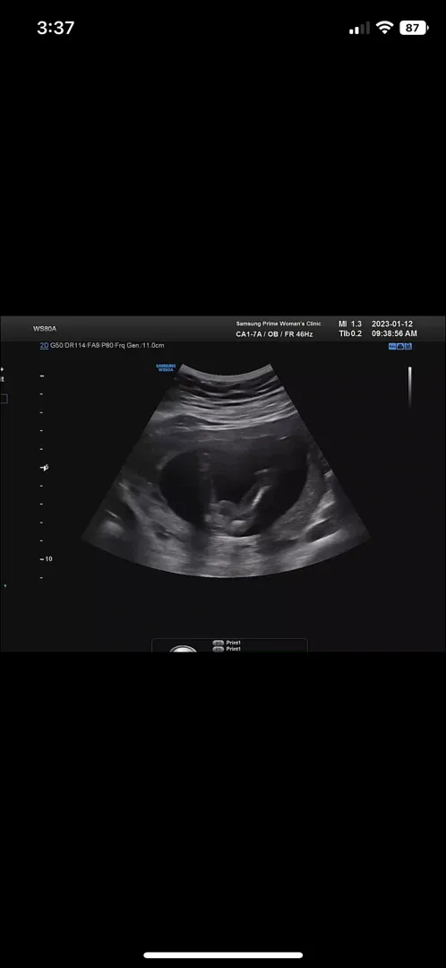This screenshot has width=446, height=968.
Task: Click the WS80A title label
Action: click(45, 328)
